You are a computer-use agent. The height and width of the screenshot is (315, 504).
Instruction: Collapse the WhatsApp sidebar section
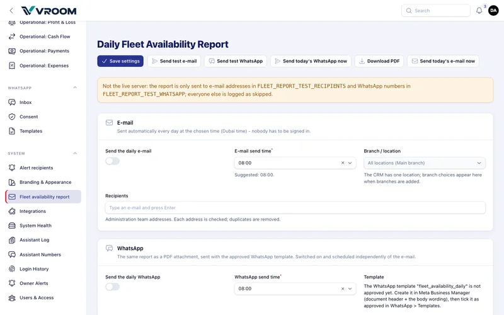click(75, 88)
